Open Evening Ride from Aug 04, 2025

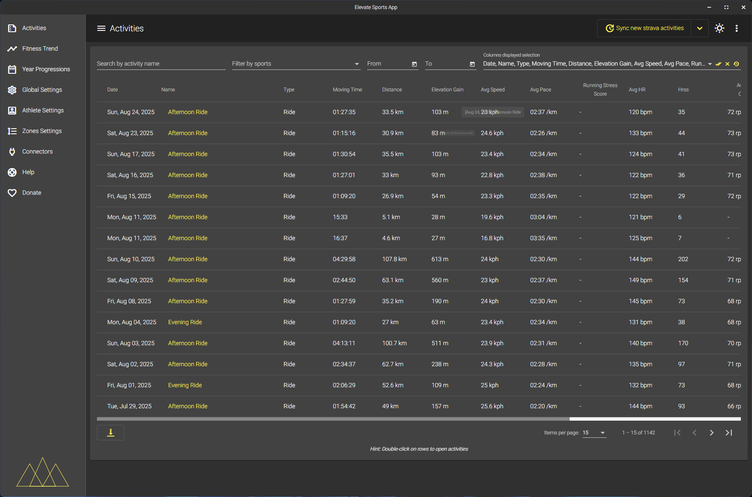[x=185, y=322]
